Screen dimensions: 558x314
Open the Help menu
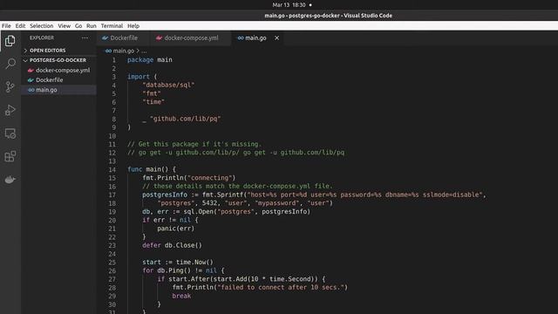[x=133, y=25]
